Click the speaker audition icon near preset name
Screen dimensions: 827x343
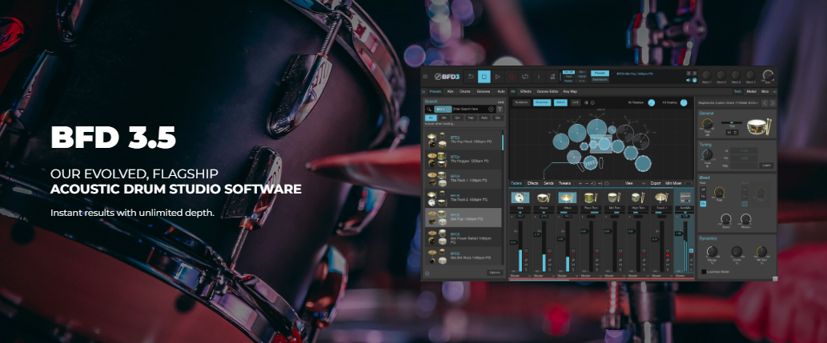tap(688, 80)
